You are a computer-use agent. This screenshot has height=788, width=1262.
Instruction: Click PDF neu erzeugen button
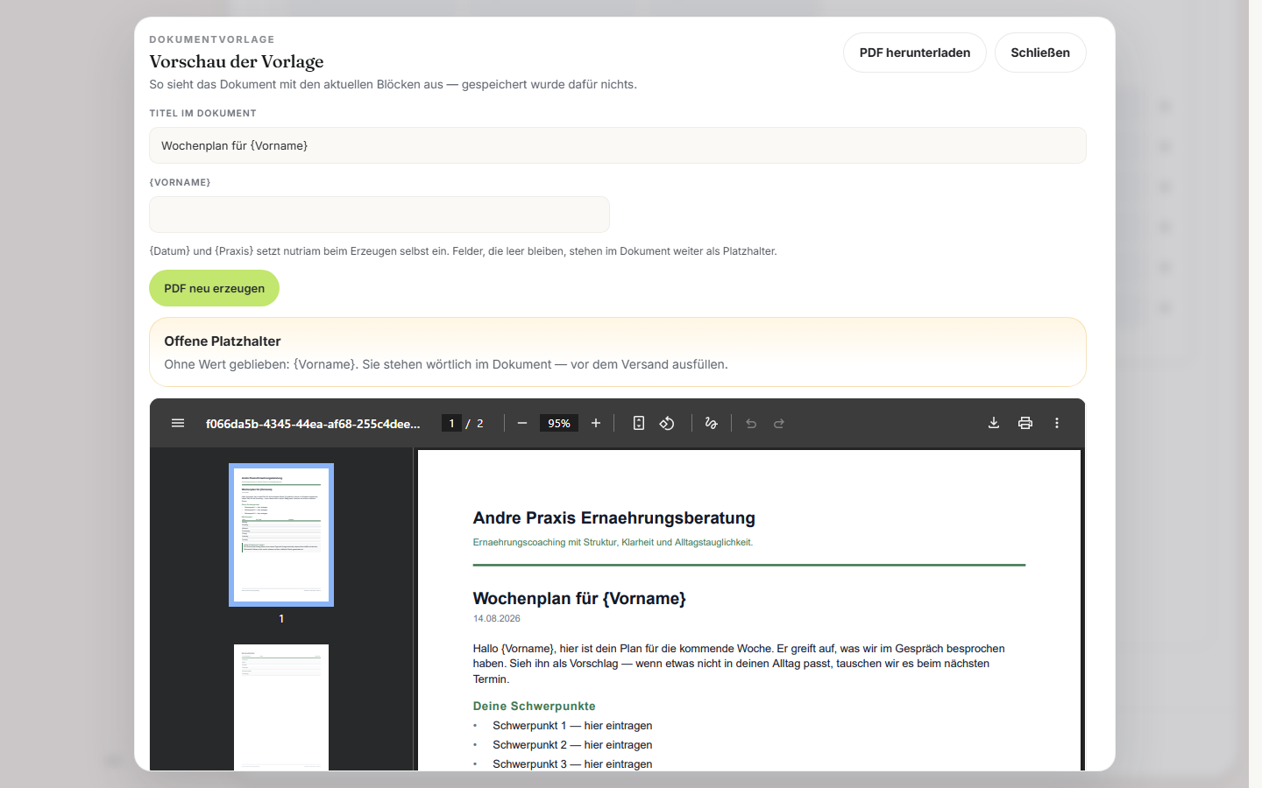click(214, 288)
